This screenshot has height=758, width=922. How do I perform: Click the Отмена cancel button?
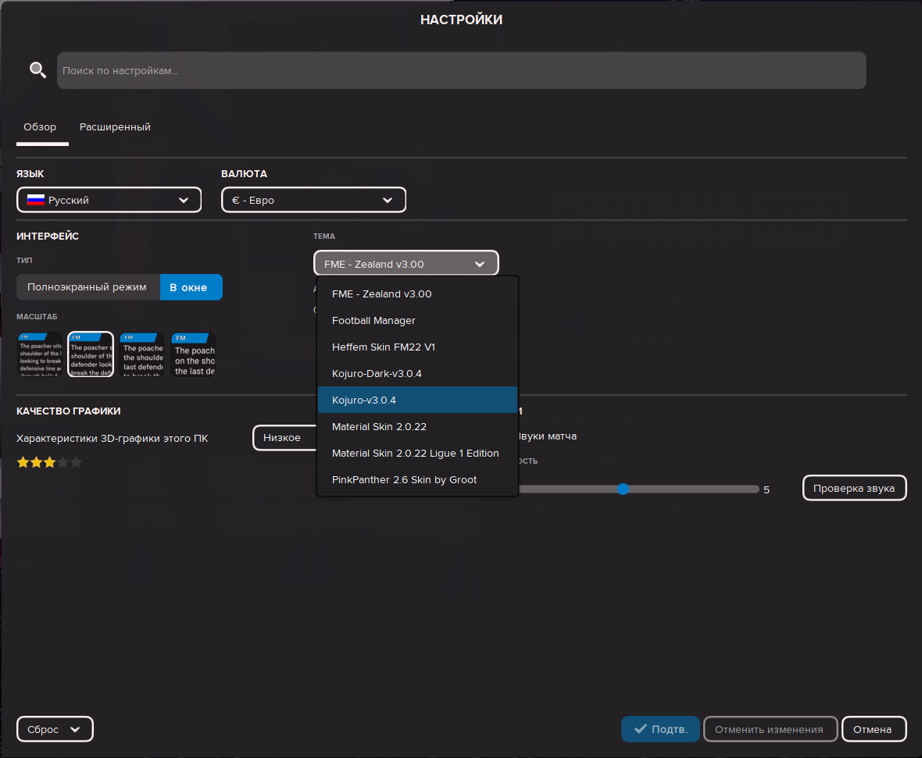(x=873, y=729)
